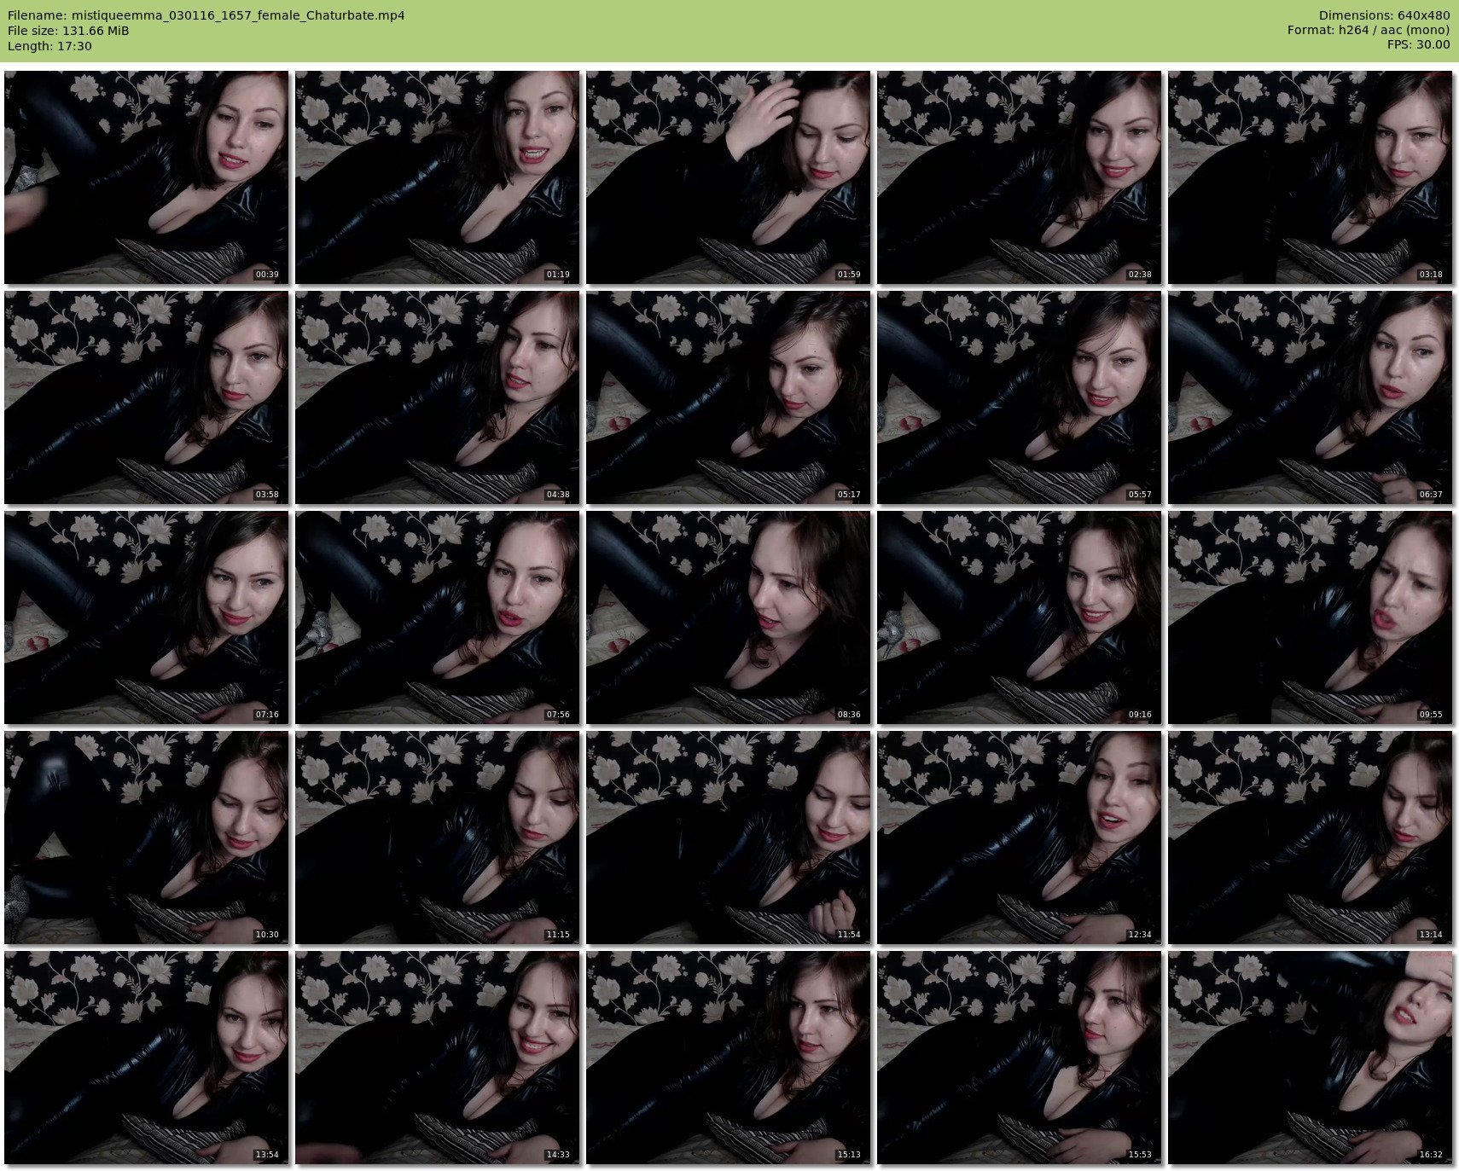Select the frame stamped 14:33
The width and height of the screenshot is (1459, 1171).
[x=438, y=1058]
